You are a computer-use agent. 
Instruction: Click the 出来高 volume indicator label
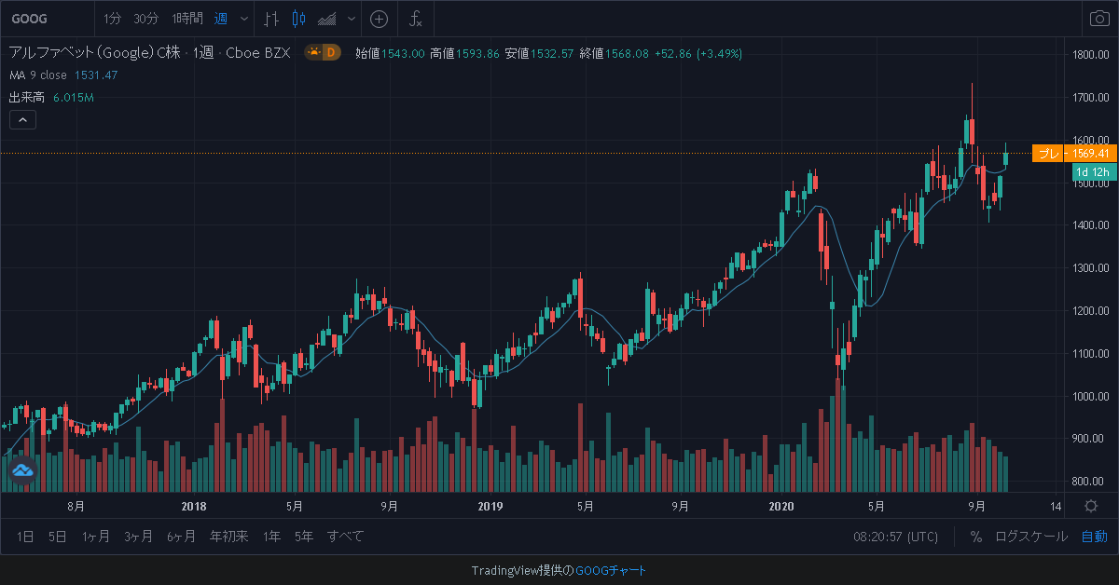[x=27, y=97]
